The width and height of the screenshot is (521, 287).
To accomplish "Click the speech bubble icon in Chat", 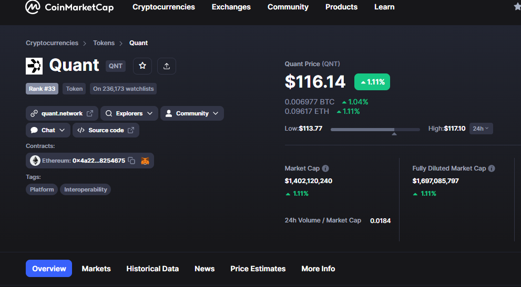I will tap(34, 130).
